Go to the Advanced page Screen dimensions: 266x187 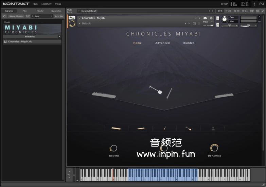pos(162,43)
